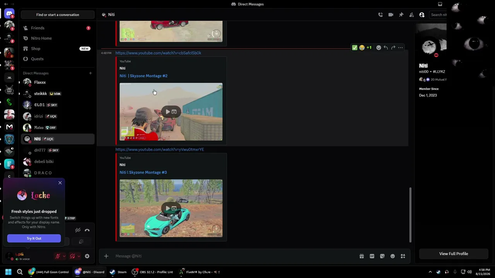495x278 pixels.
Task: Open pinned messages
Action: [401, 15]
